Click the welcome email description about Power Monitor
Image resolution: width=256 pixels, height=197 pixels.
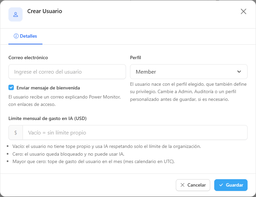(x=65, y=101)
